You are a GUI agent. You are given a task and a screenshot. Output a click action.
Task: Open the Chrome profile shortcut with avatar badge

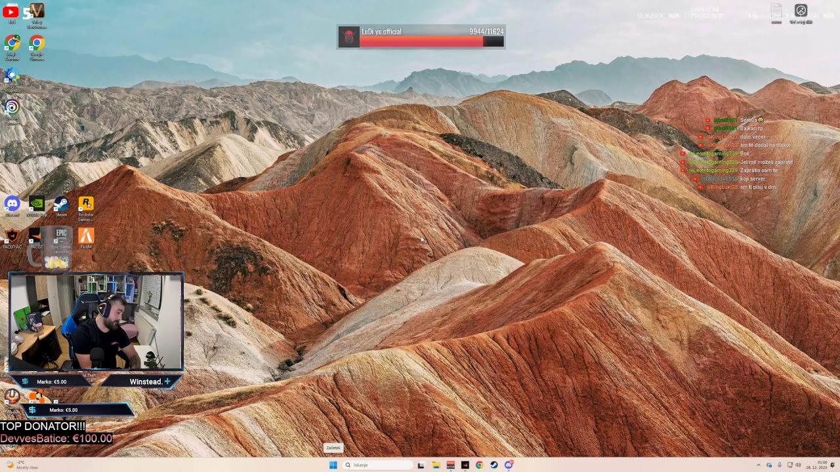pos(12,47)
